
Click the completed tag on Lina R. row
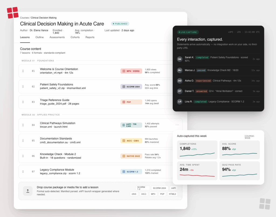pos(200,102)
